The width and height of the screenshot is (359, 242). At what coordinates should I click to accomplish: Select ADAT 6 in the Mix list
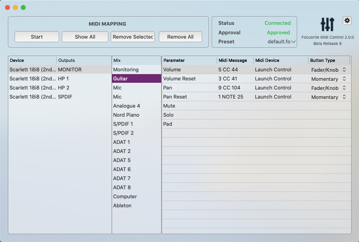tap(136, 169)
